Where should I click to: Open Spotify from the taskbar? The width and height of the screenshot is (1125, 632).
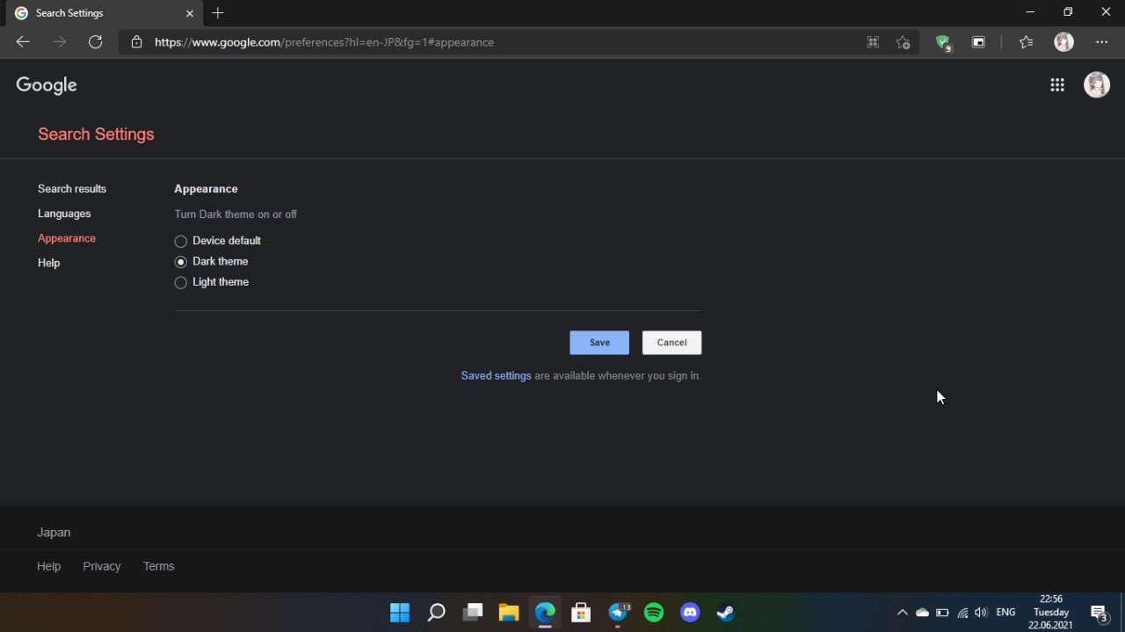pos(654,612)
